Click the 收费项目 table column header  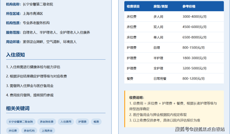[x=133, y=7]
